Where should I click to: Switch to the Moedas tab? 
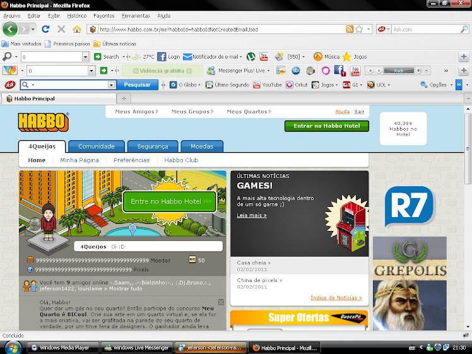pyautogui.click(x=202, y=146)
